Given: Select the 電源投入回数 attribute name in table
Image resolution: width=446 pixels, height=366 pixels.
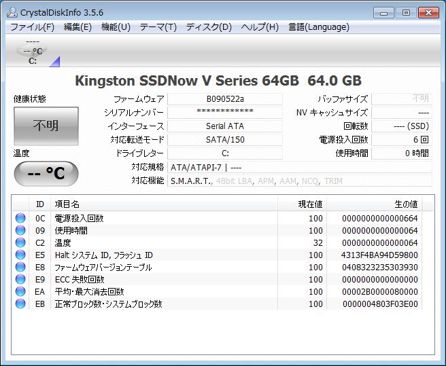Looking at the screenshot, I should 79,218.
